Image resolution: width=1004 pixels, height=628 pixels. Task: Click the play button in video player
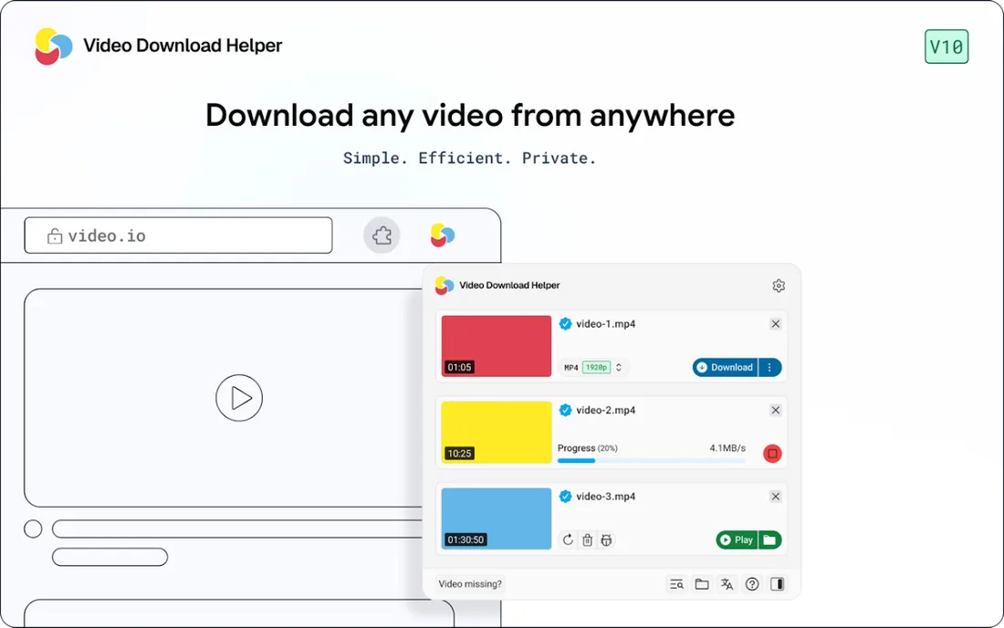pos(239,398)
